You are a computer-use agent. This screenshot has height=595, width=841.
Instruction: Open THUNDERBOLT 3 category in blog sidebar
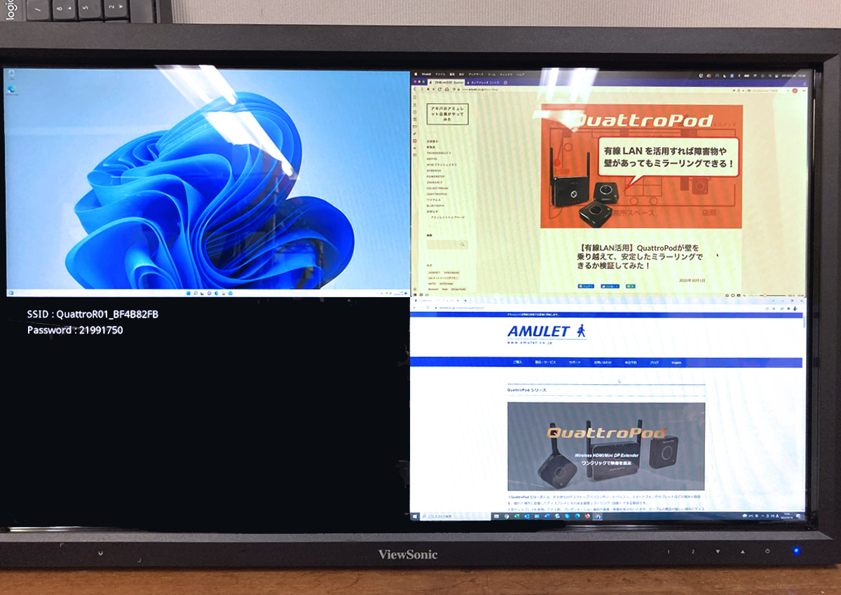point(439,152)
